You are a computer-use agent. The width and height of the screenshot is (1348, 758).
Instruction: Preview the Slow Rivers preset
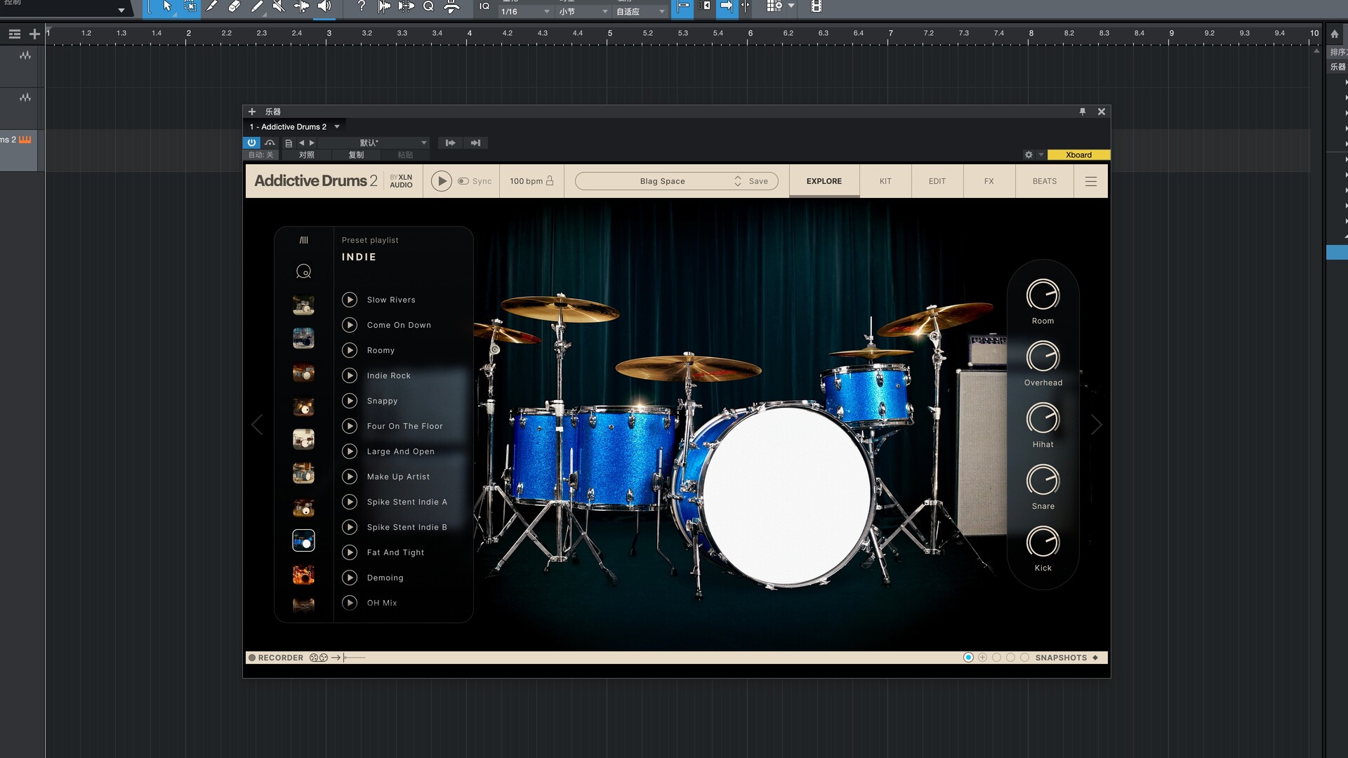coord(350,300)
